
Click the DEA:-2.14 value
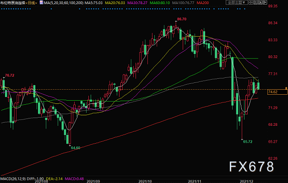pos(54,178)
